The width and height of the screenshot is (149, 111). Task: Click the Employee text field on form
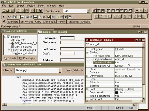point(67,38)
